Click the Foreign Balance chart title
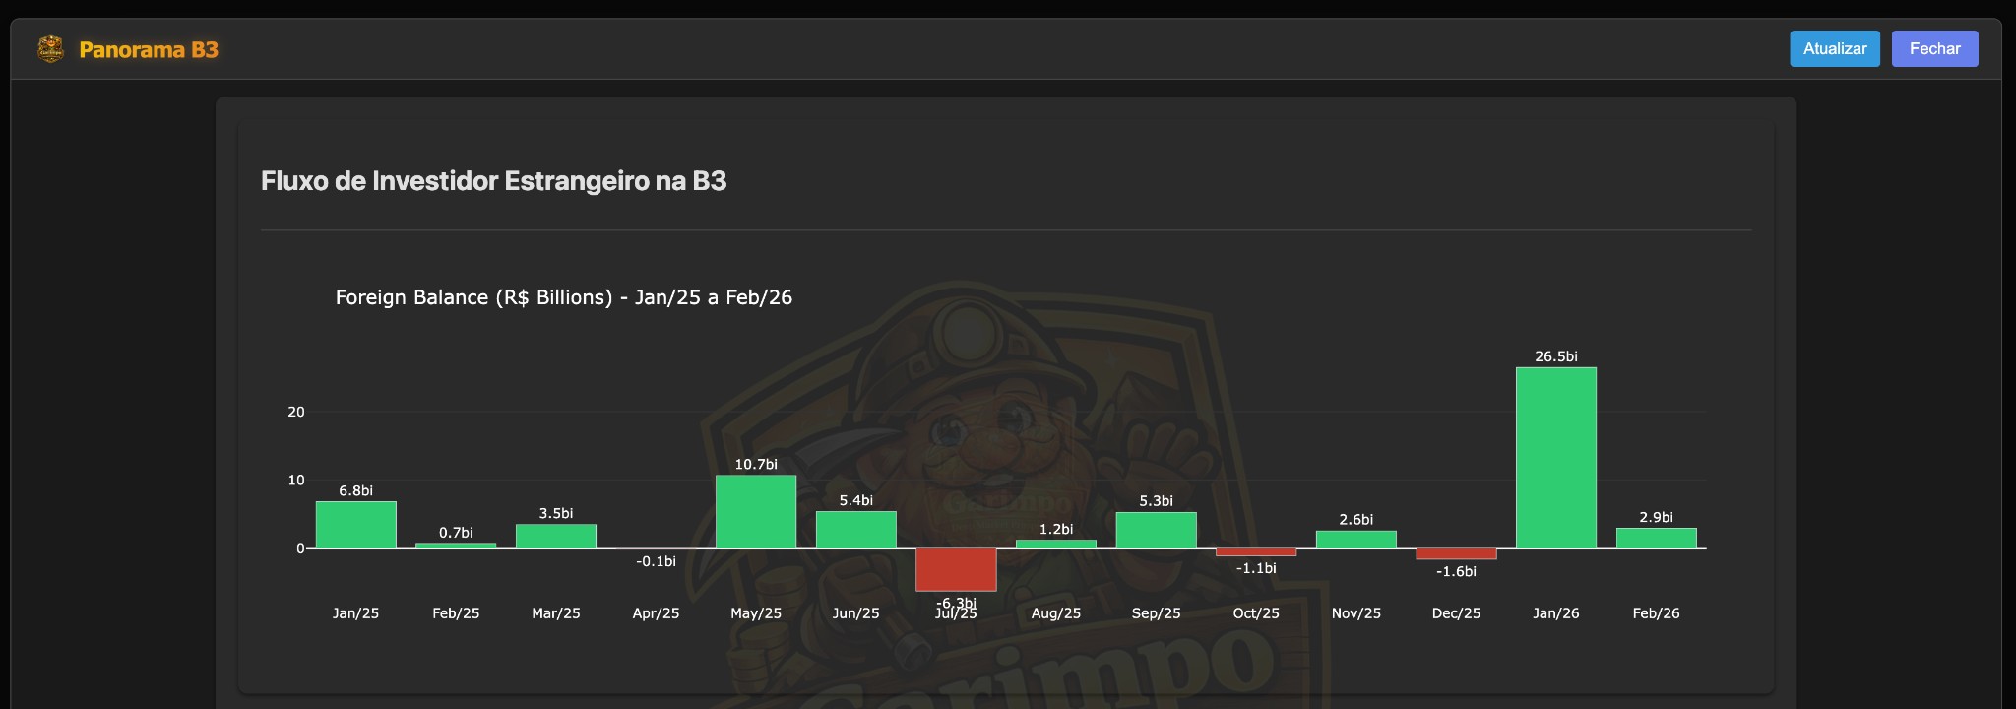 point(563,297)
